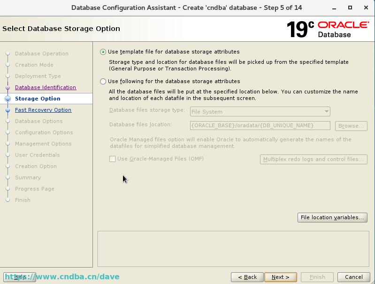Minimize the Database Configuration Assistant window
Screen dimensions: 375x284
pos(334,8)
